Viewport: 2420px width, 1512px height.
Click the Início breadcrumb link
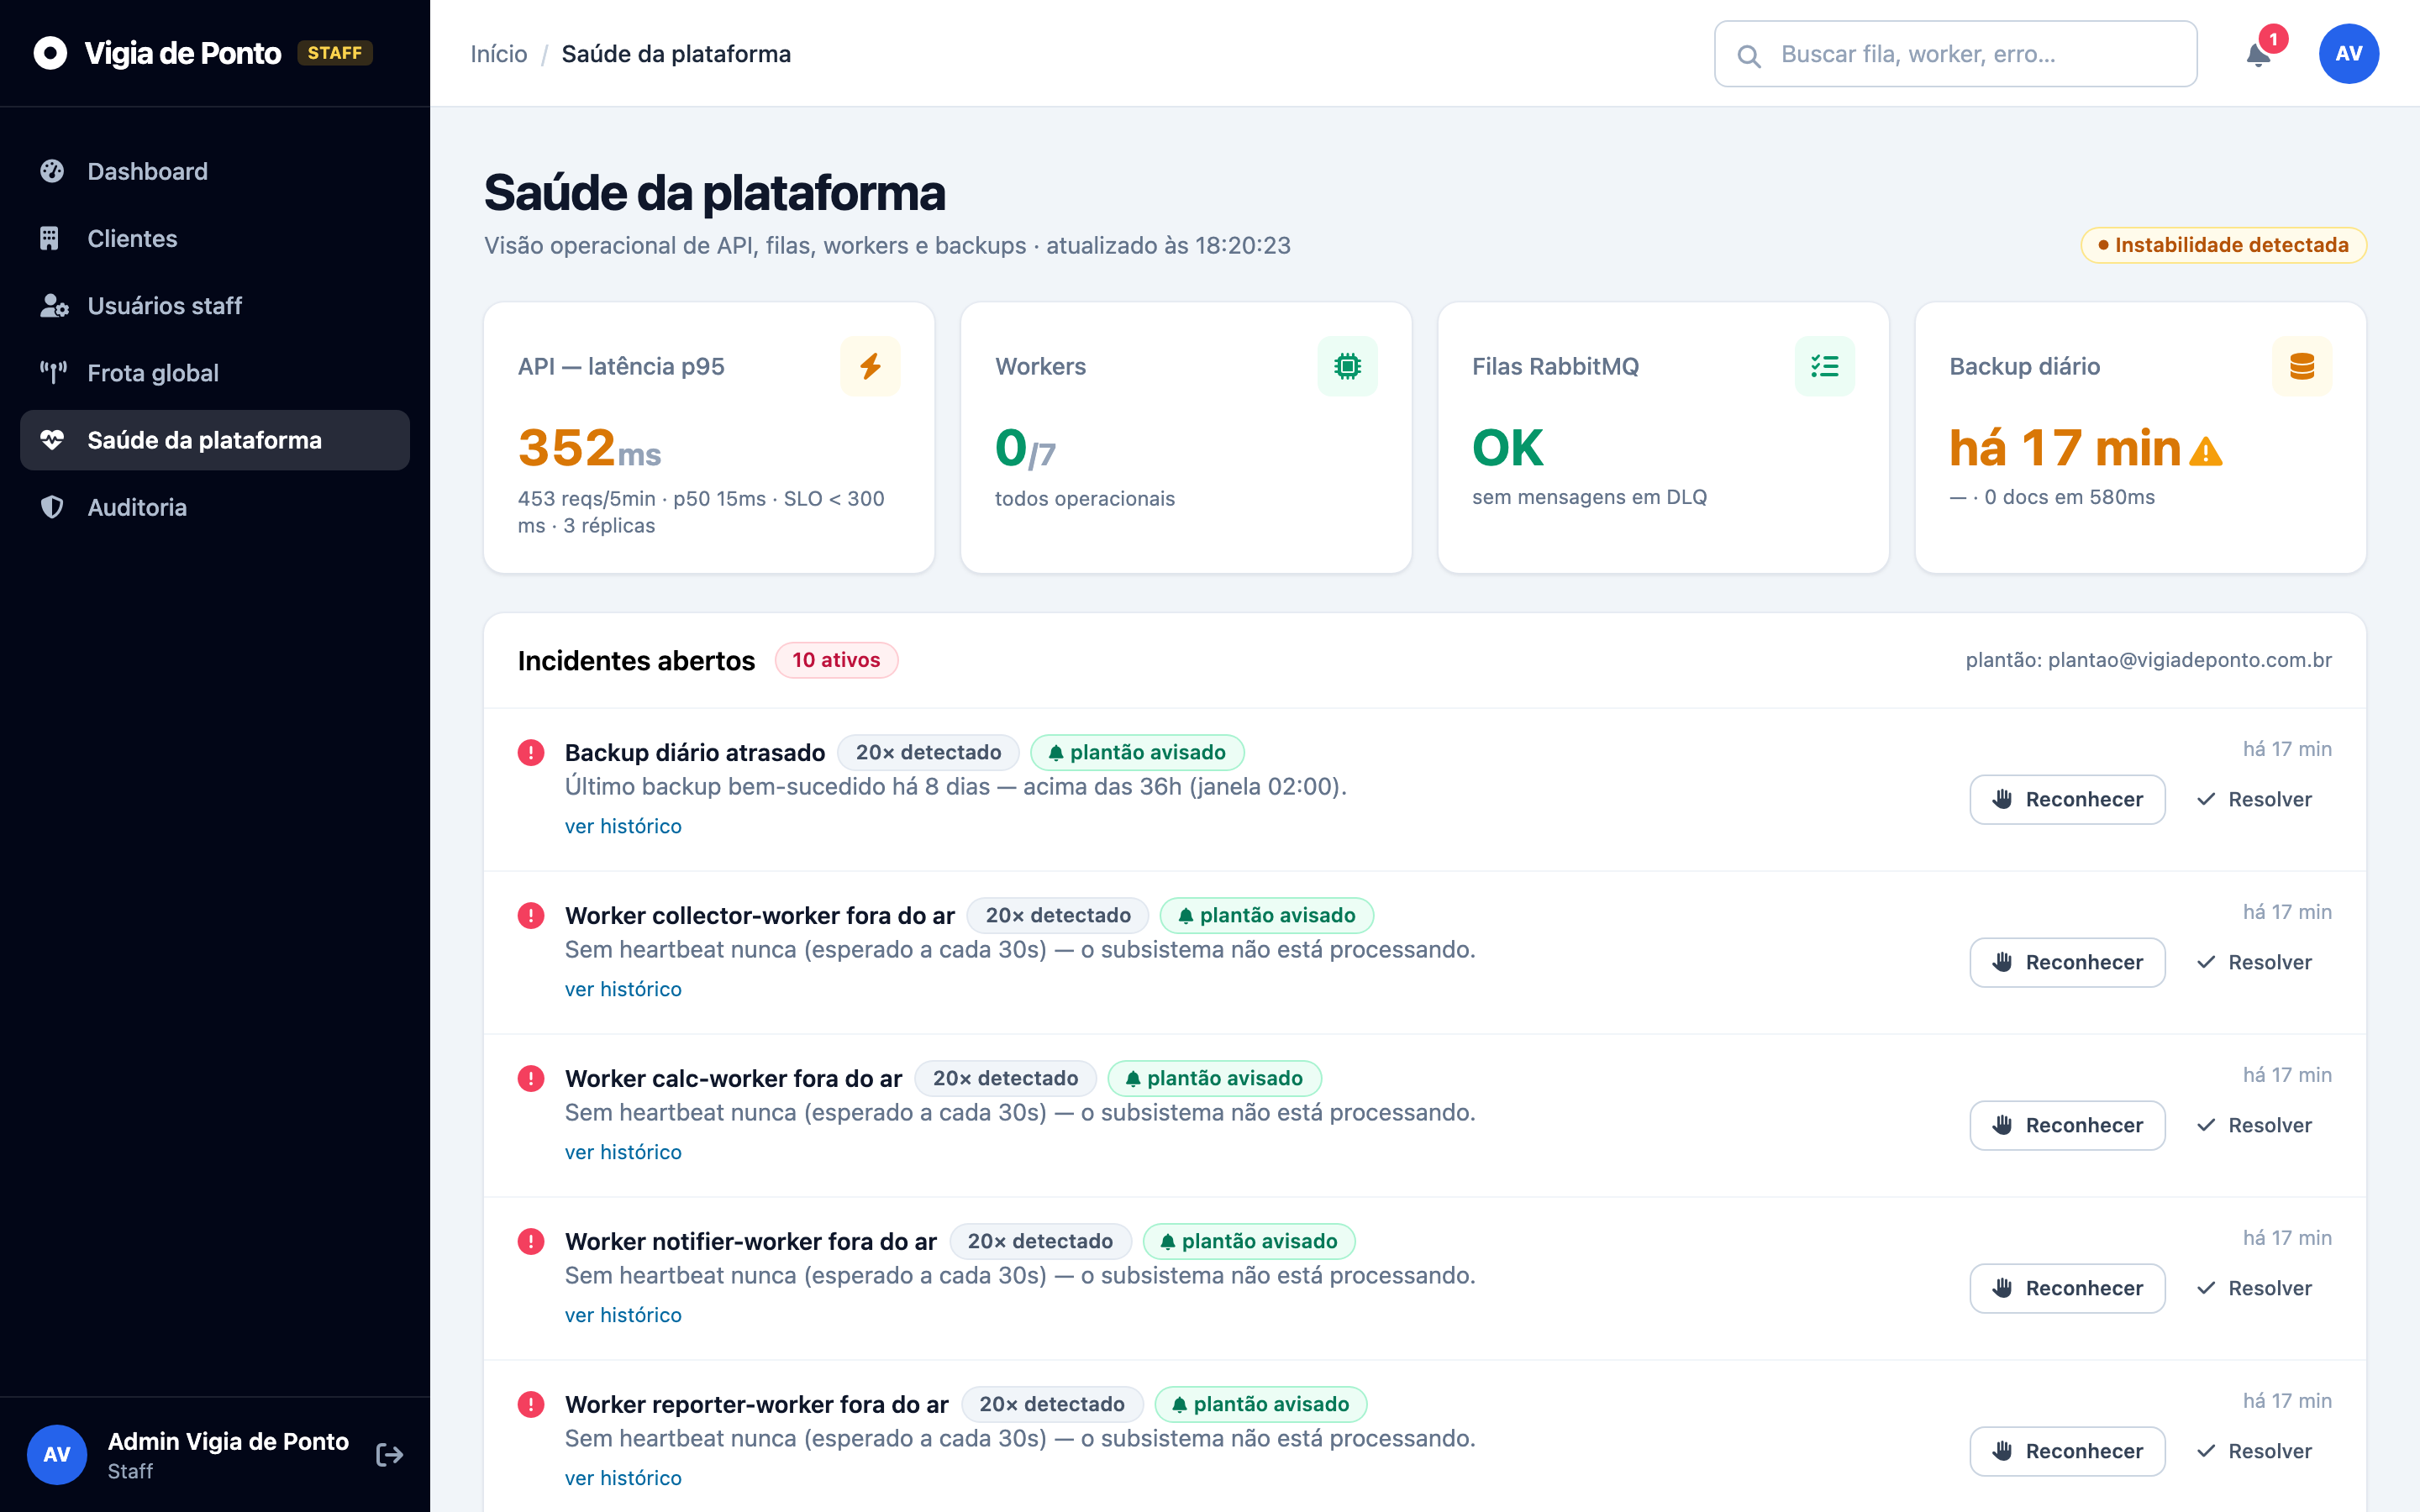pyautogui.click(x=499, y=54)
